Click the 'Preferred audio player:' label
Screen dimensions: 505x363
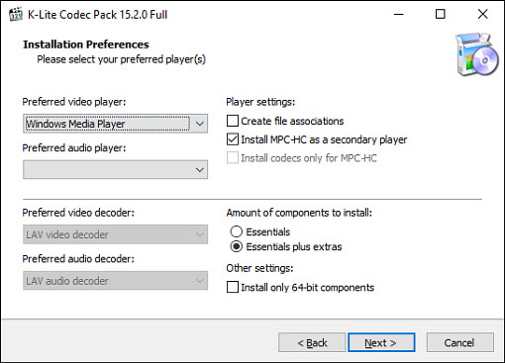74,148
